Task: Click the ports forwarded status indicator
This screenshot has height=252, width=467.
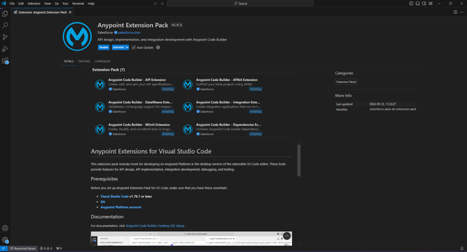Action: [59, 248]
